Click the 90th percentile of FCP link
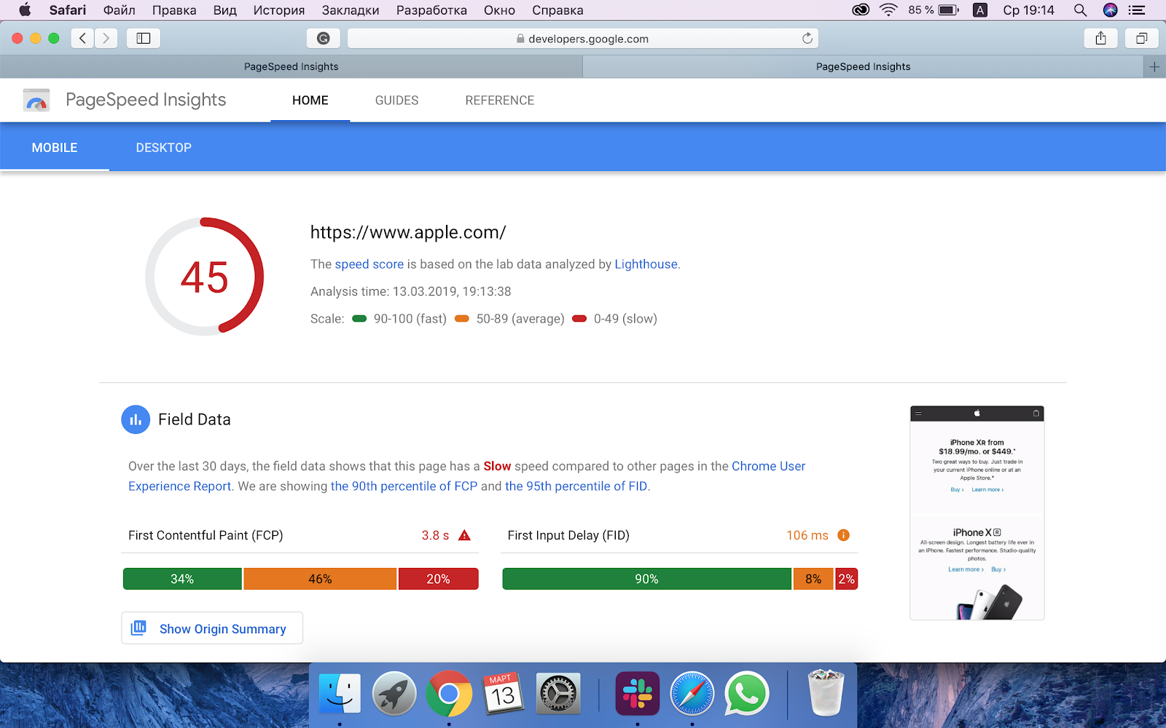This screenshot has width=1166, height=728. point(404,486)
